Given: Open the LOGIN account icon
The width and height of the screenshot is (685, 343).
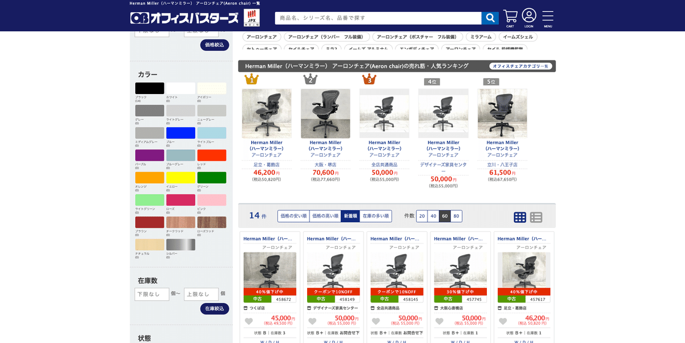Looking at the screenshot, I should point(529,18).
